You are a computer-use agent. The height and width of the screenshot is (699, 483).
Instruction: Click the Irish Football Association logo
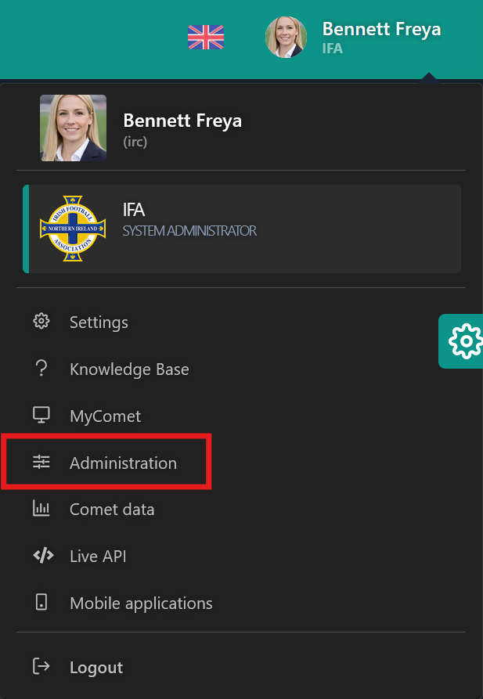(72, 229)
